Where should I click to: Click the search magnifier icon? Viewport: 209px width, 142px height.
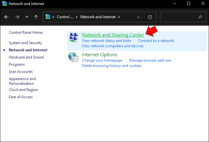(200, 17)
